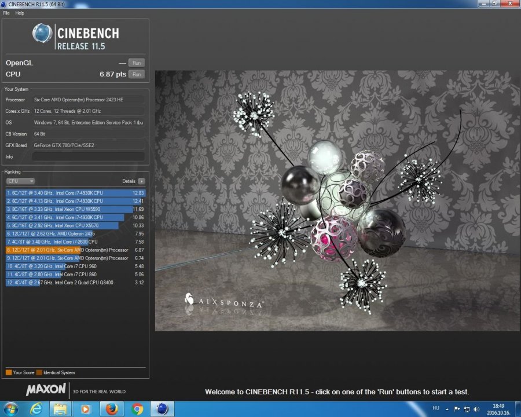Screen dimensions: 521x417
Task: Click the OS value Windows 7 field
Action: coord(89,122)
